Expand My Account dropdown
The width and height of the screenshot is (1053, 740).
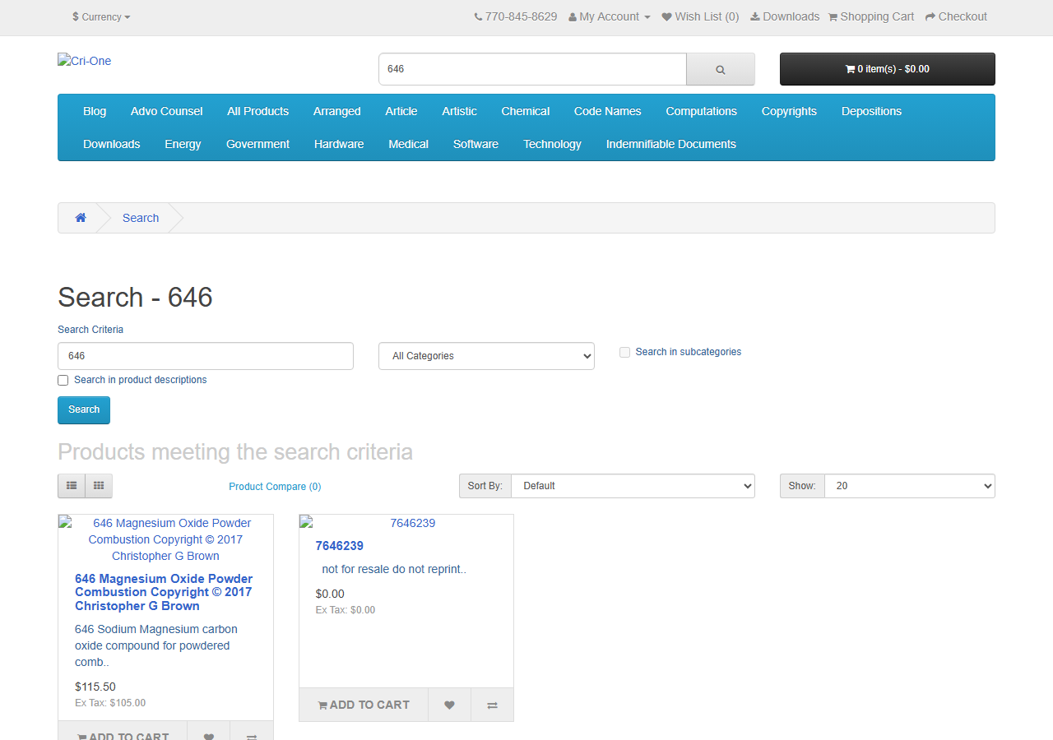(610, 16)
